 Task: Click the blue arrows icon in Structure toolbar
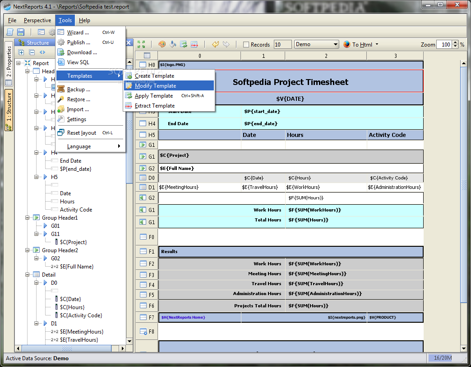point(42,52)
